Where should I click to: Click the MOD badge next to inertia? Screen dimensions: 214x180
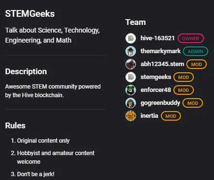[171, 116]
